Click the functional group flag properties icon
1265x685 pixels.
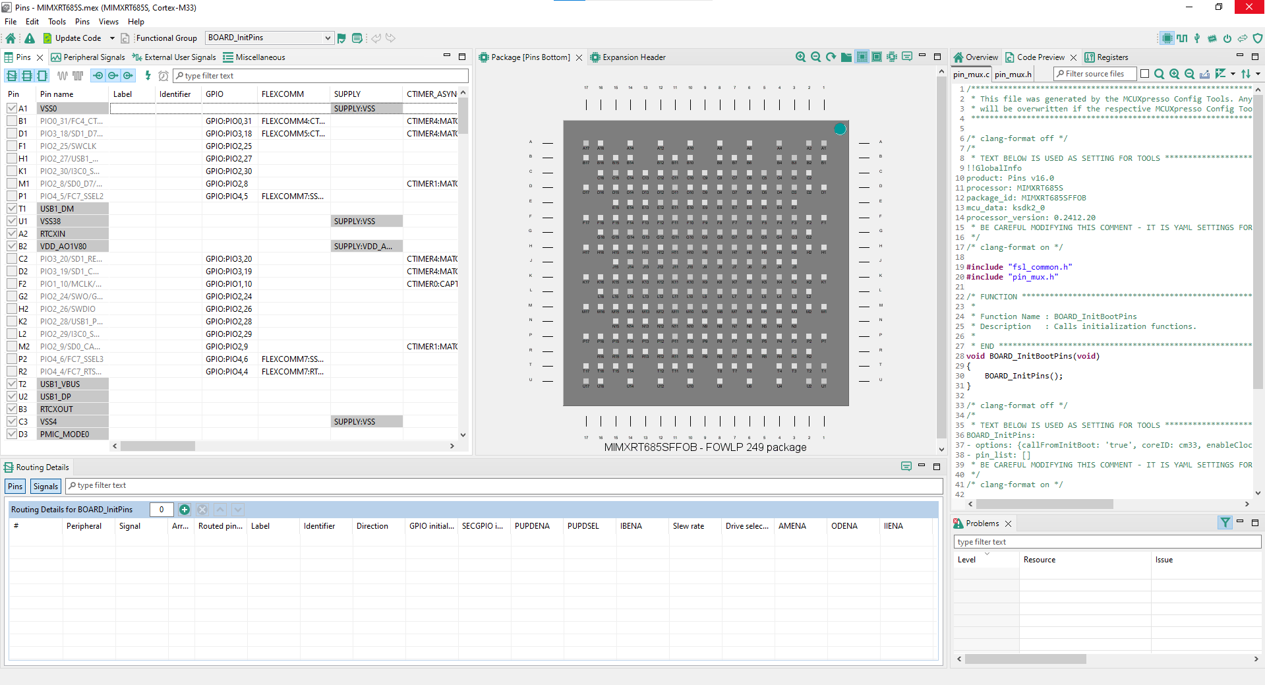coord(341,38)
